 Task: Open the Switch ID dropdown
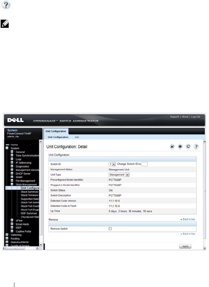[112, 164]
